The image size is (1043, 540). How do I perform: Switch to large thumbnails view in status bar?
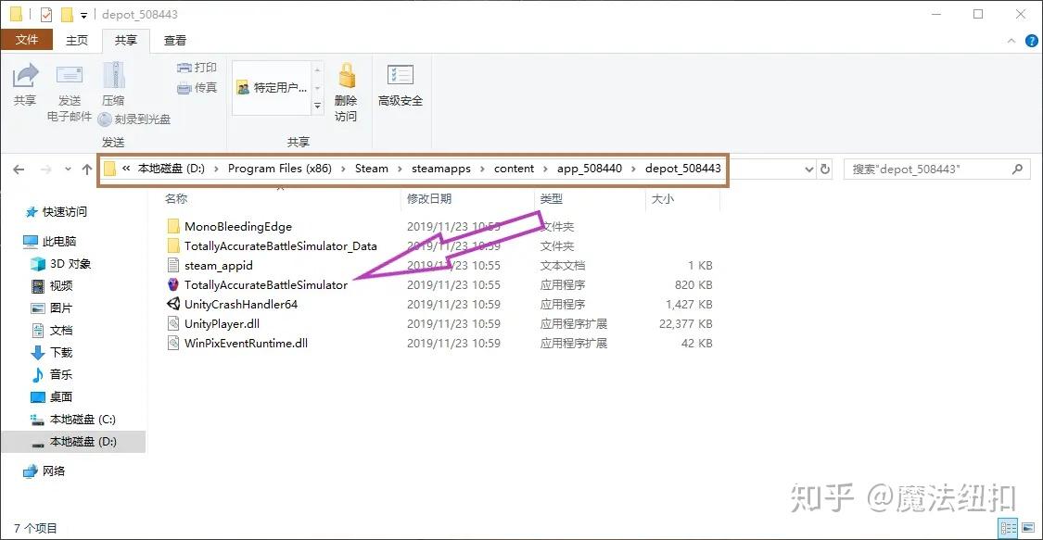tap(1027, 525)
